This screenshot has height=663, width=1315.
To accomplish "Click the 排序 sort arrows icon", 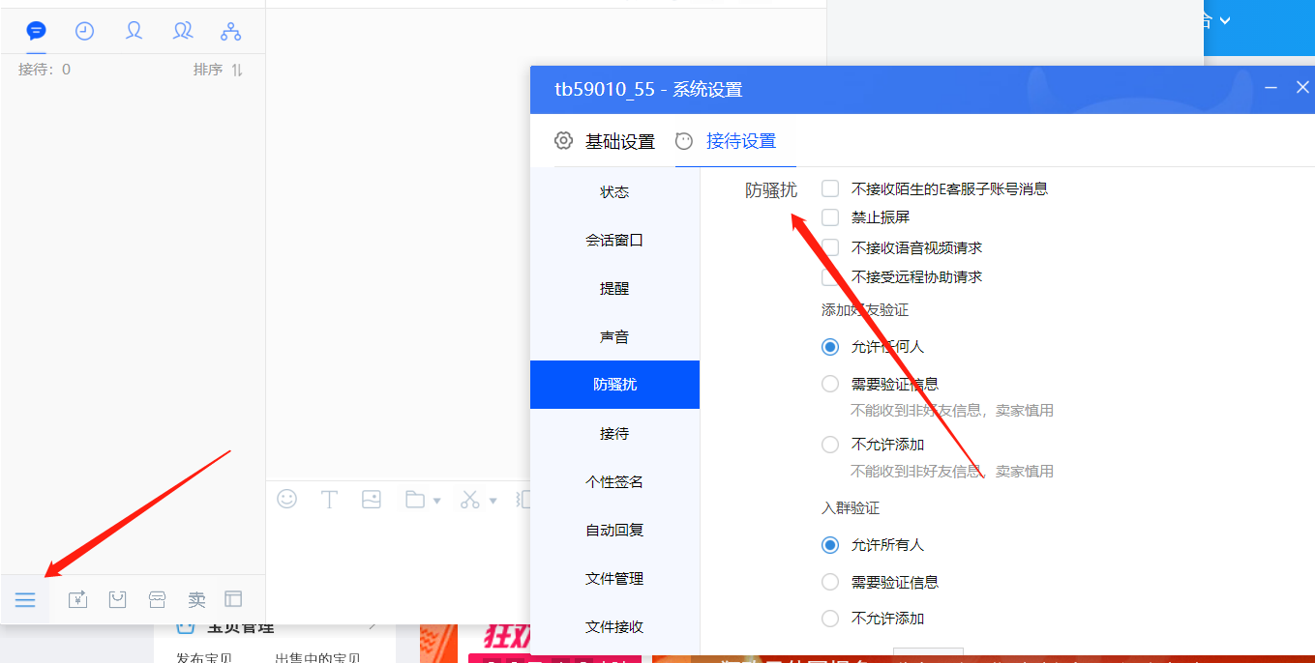I will coord(237,70).
